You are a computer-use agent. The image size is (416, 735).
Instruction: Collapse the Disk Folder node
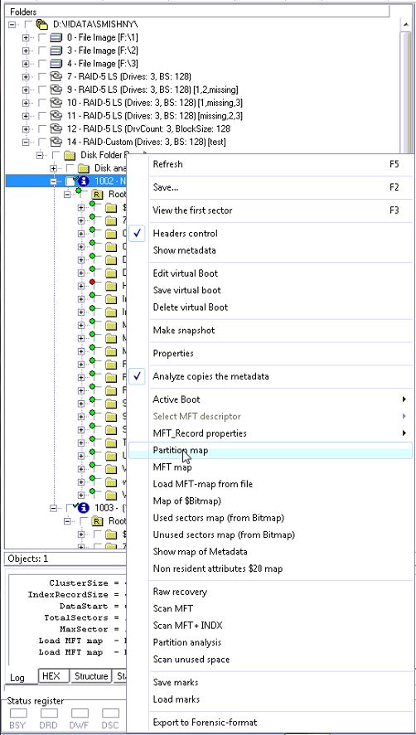tap(40, 155)
